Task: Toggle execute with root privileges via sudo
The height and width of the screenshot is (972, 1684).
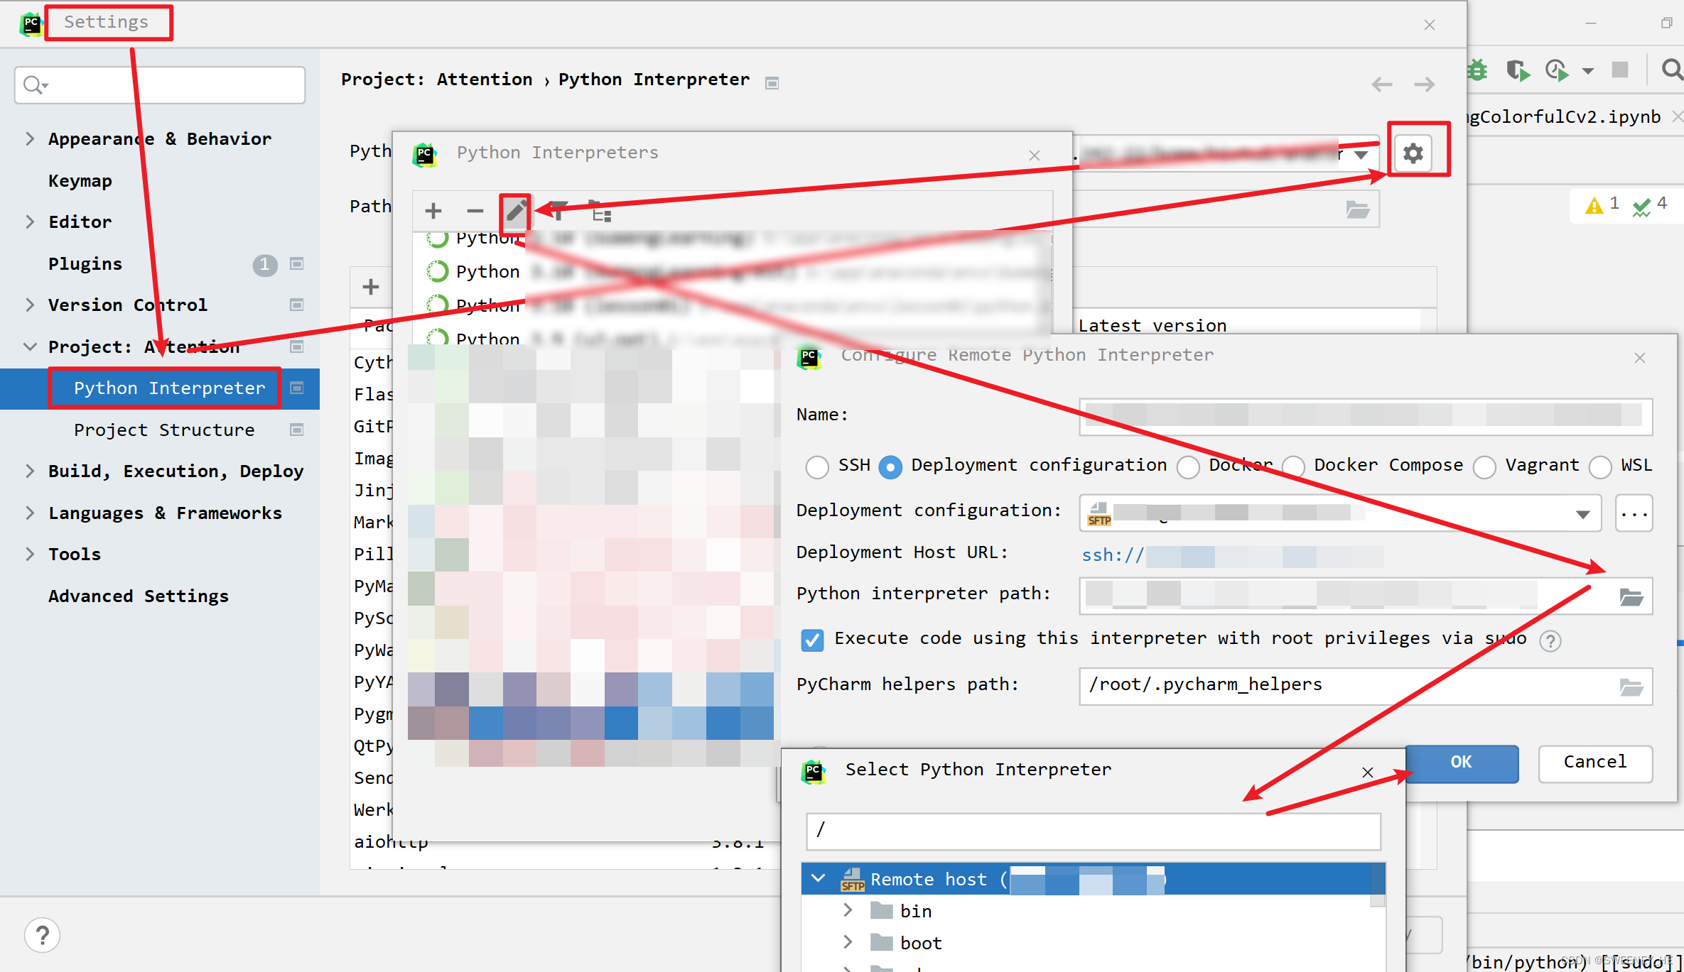Action: tap(812, 640)
